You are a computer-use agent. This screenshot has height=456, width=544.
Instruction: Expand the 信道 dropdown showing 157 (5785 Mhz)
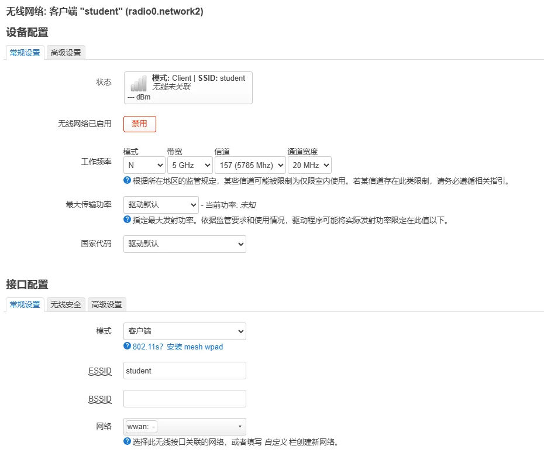(x=250, y=165)
